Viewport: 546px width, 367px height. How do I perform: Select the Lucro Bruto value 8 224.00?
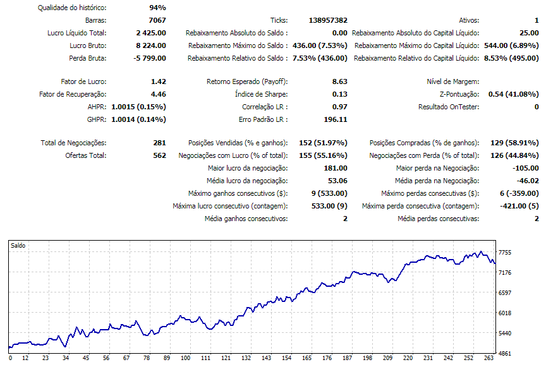150,45
